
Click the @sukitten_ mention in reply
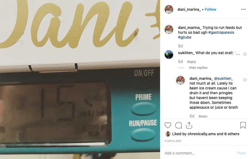[223, 78]
